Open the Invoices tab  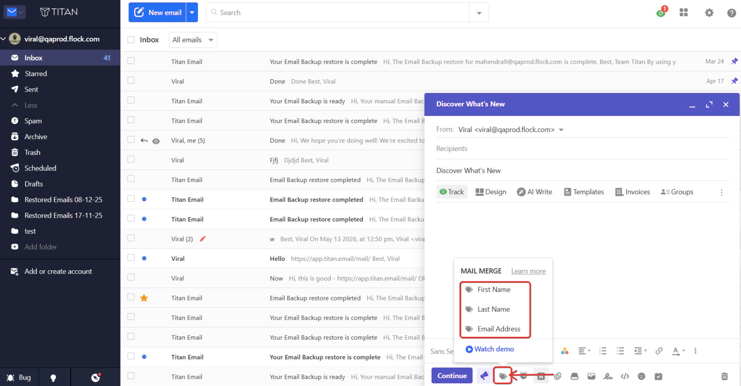point(632,192)
